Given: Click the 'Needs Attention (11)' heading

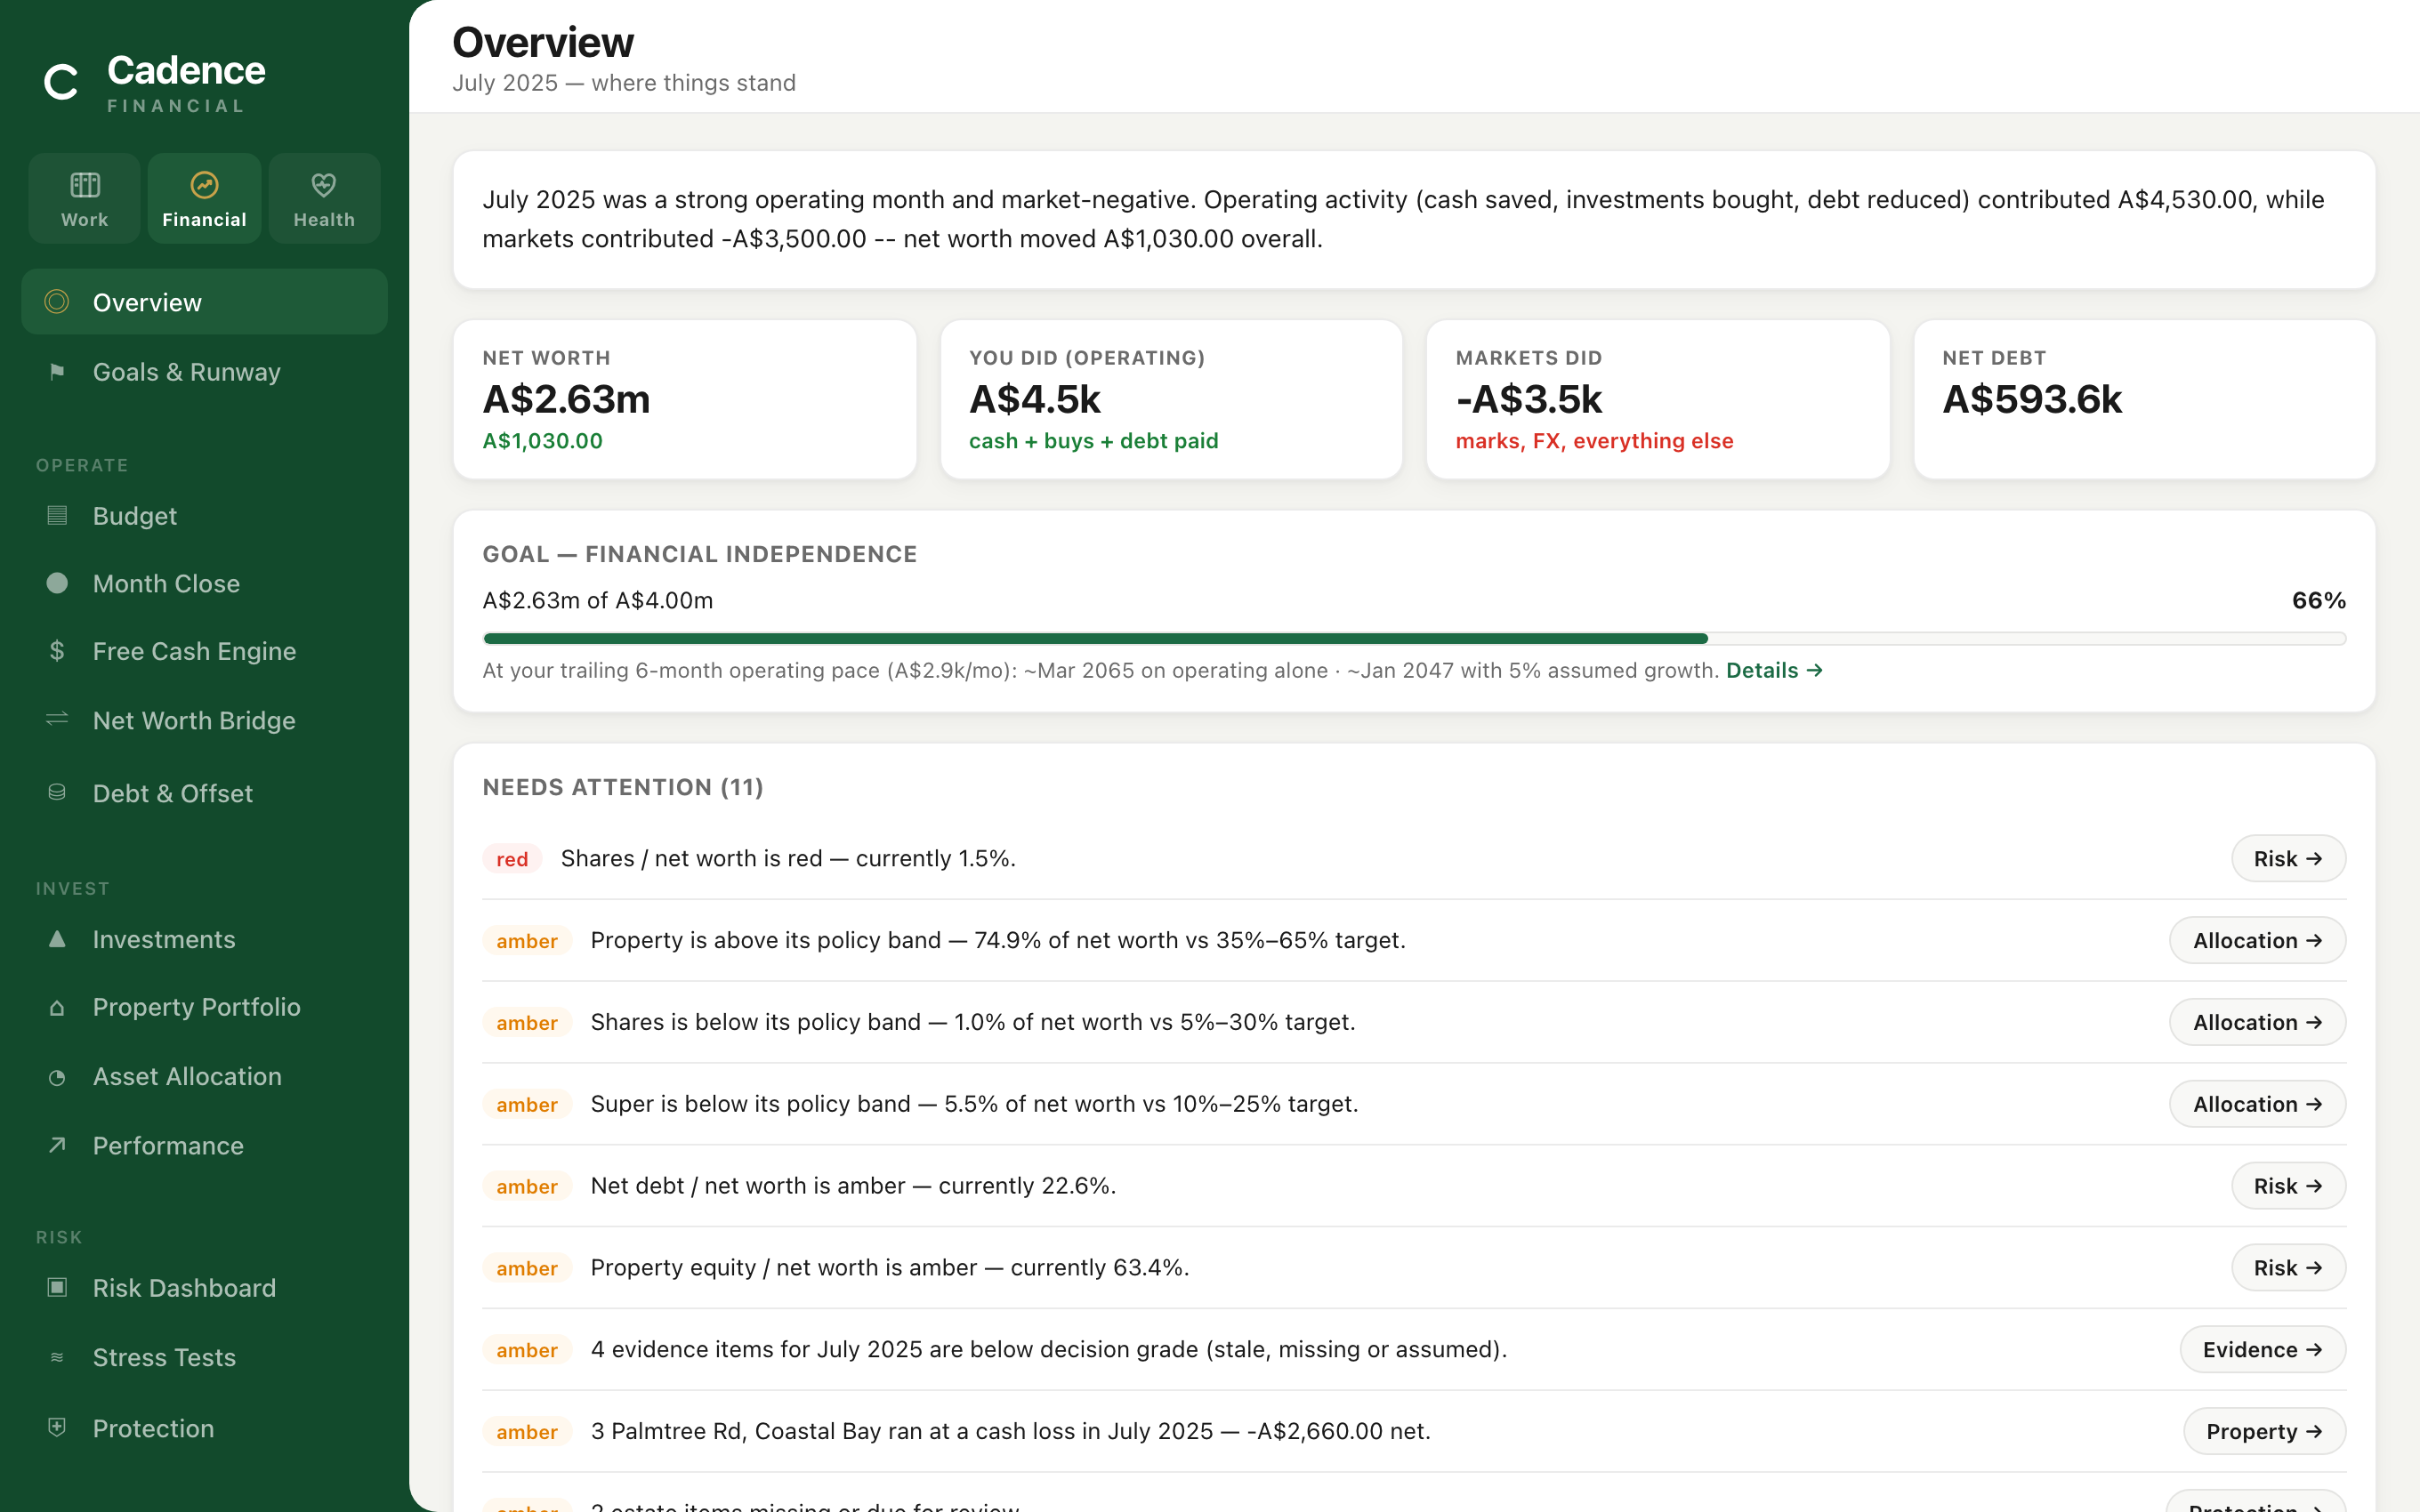Looking at the screenshot, I should point(623,787).
